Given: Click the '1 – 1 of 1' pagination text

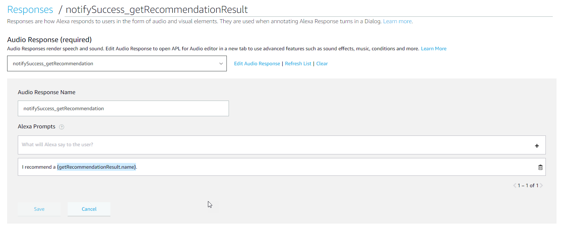Looking at the screenshot, I should point(528,185).
